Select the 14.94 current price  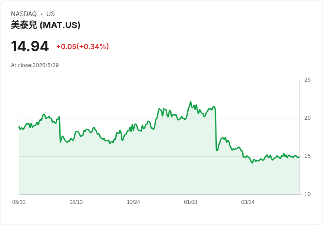30,46
